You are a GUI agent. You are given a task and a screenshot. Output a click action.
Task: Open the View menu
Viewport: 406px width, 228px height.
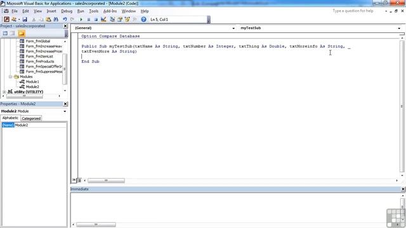pos(37,11)
